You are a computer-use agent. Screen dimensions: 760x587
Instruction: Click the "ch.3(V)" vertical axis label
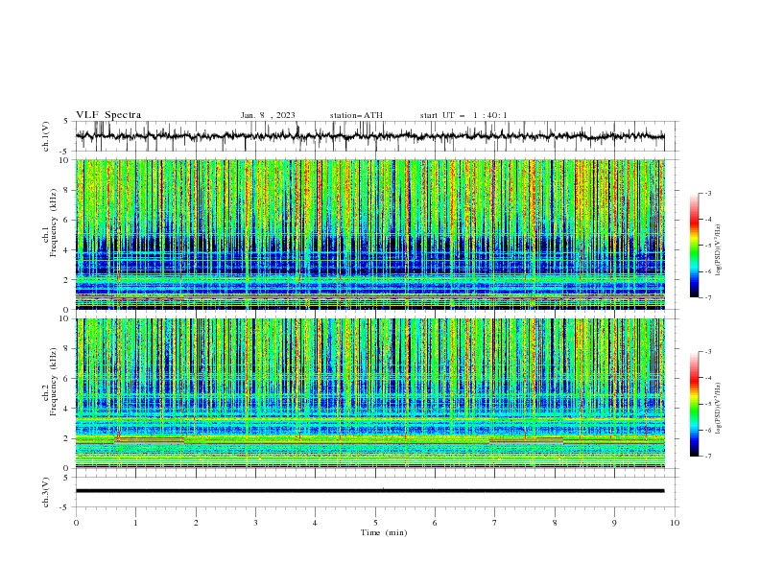pos(46,492)
